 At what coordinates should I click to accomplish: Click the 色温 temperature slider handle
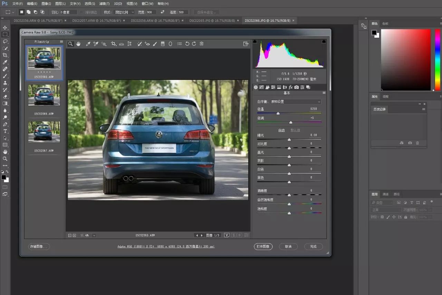[x=278, y=113]
